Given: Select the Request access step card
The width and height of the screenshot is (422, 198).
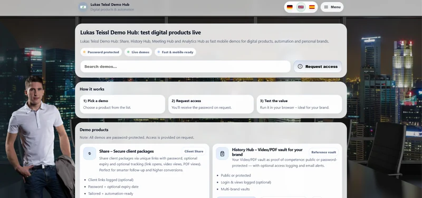Looking at the screenshot, I should 211,104.
